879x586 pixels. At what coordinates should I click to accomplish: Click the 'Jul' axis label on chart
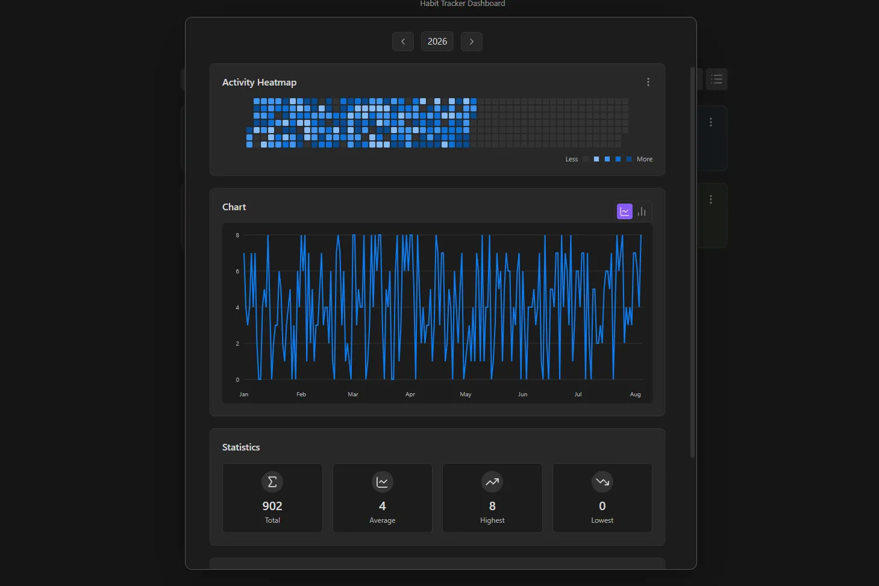tap(578, 394)
